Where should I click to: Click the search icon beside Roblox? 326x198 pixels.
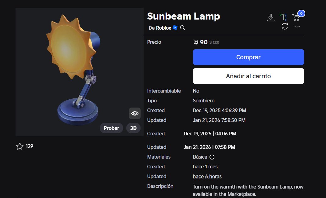[x=183, y=28]
